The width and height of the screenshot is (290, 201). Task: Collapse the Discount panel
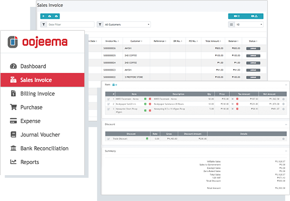point(286,125)
